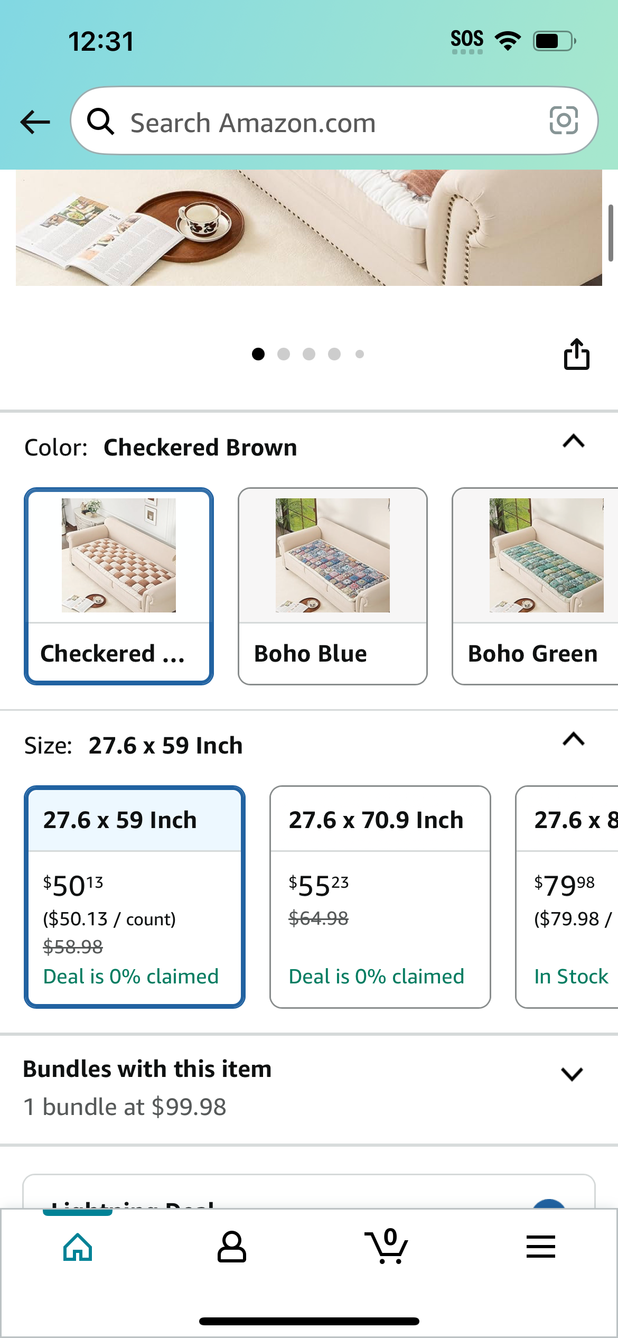Collapse the Size section chevron
618x1338 pixels.
point(574,739)
